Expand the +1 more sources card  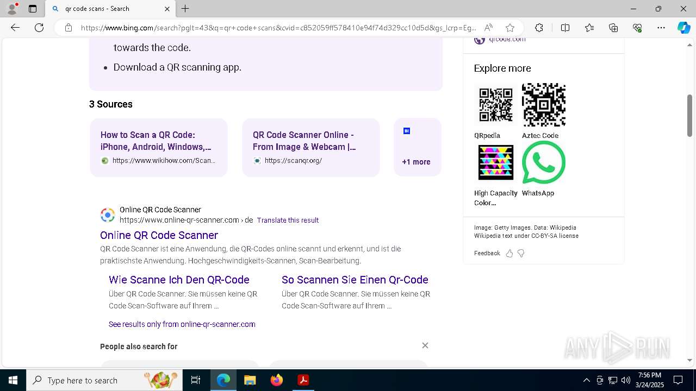[418, 147]
